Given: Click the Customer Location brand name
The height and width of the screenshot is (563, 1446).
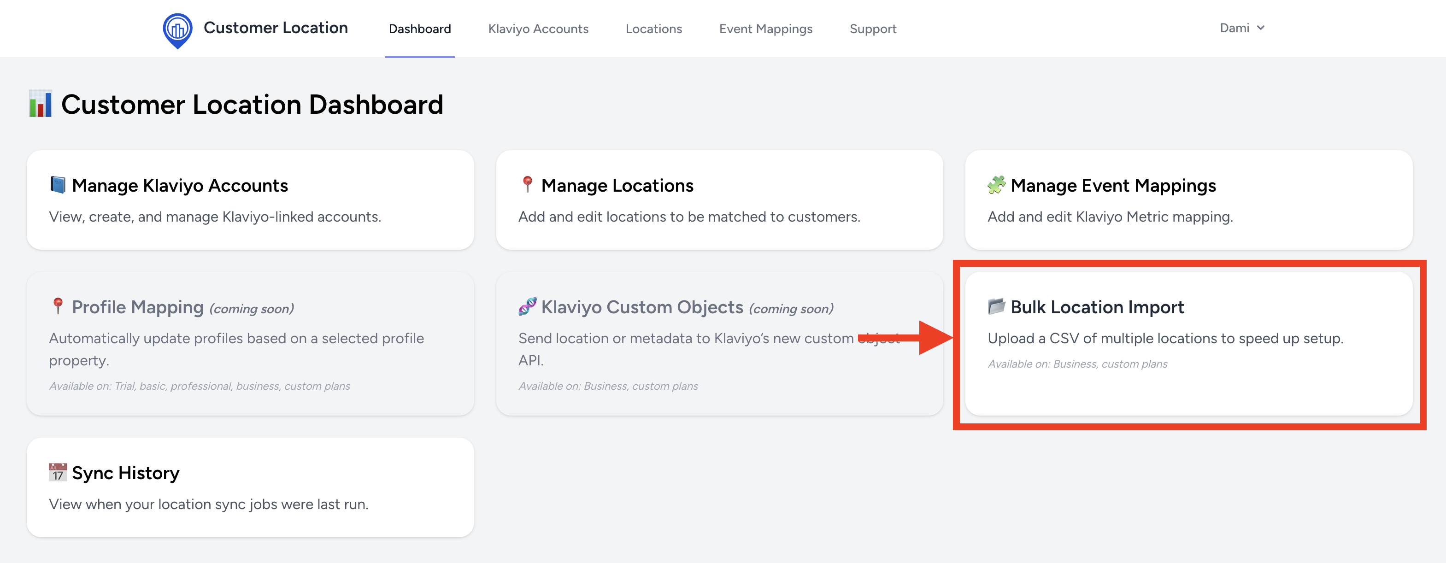Looking at the screenshot, I should [x=276, y=28].
